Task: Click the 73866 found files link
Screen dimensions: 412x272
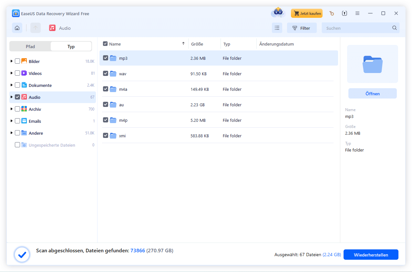Action: click(x=138, y=250)
